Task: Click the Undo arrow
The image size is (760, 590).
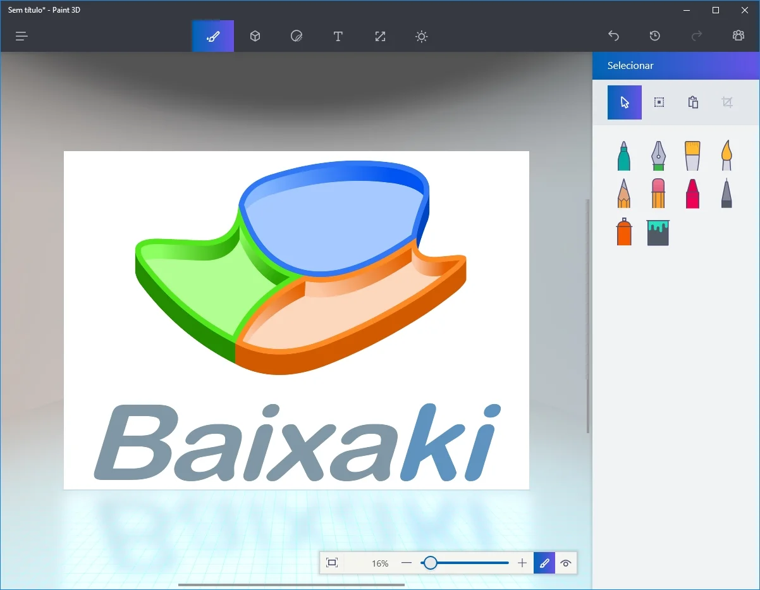Action: [613, 36]
